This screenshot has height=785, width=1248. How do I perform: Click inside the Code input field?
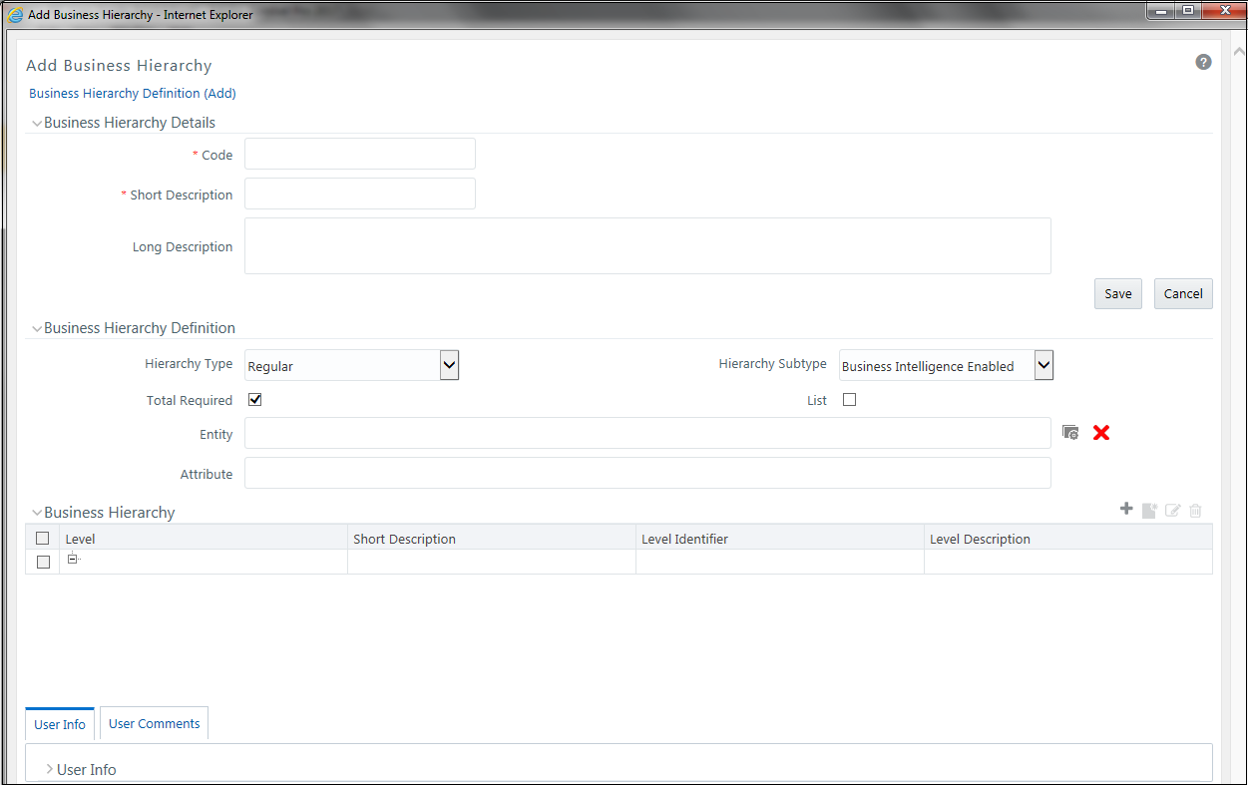tap(359, 154)
